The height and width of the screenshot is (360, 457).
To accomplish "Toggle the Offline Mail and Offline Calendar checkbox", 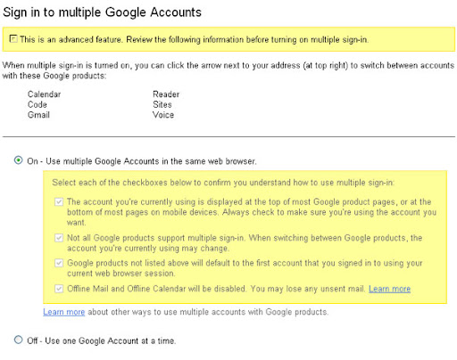I will (x=59, y=289).
